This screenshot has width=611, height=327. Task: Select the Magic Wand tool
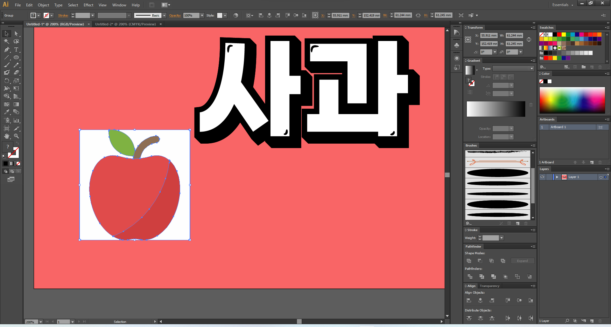tap(7, 41)
